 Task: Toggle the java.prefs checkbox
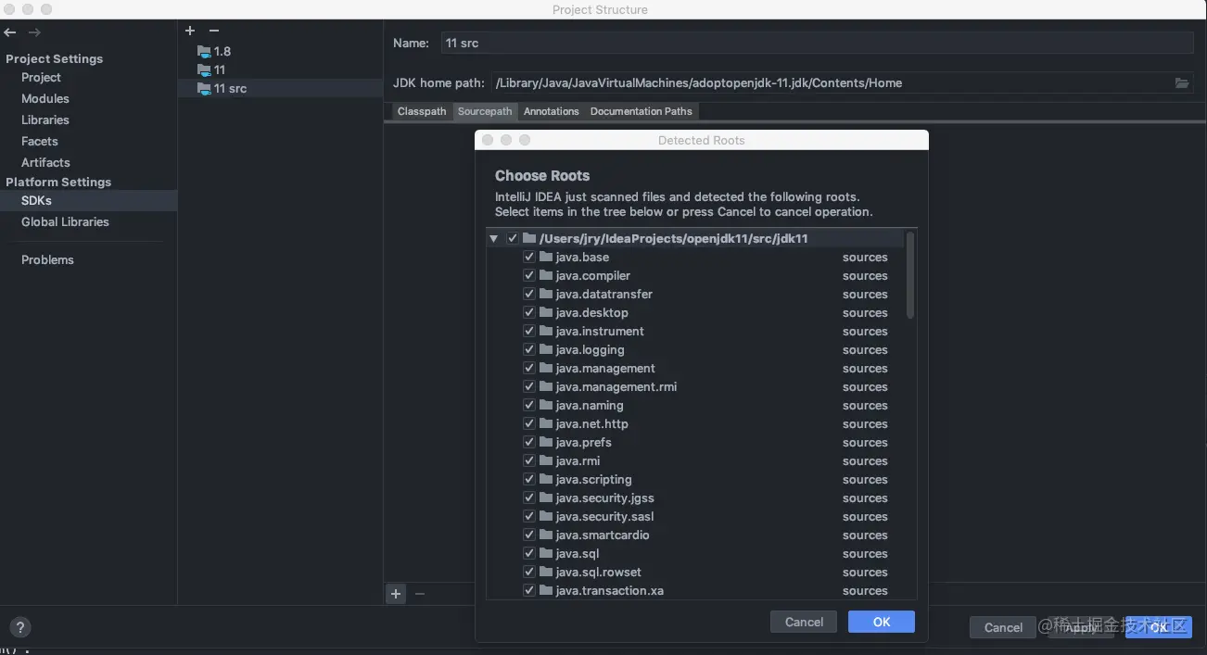(x=529, y=442)
